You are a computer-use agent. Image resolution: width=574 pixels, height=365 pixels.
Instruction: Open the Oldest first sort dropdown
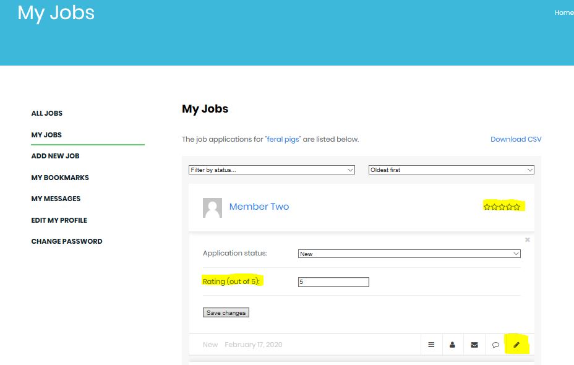point(451,170)
